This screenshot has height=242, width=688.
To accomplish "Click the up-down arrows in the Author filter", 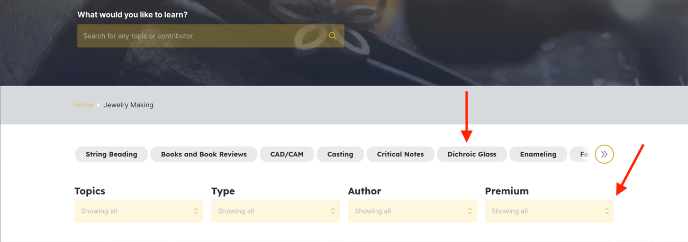I will coord(469,211).
